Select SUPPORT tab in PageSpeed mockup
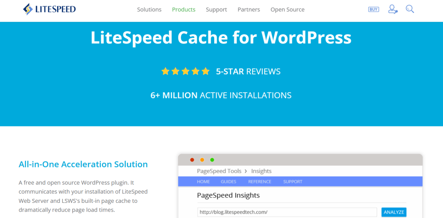The image size is (443, 218). (293, 182)
